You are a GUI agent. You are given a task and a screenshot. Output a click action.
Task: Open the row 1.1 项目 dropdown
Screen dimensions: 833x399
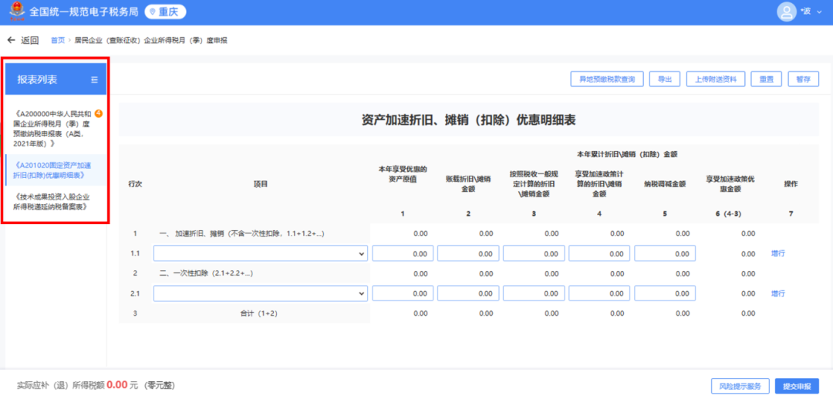pyautogui.click(x=261, y=253)
